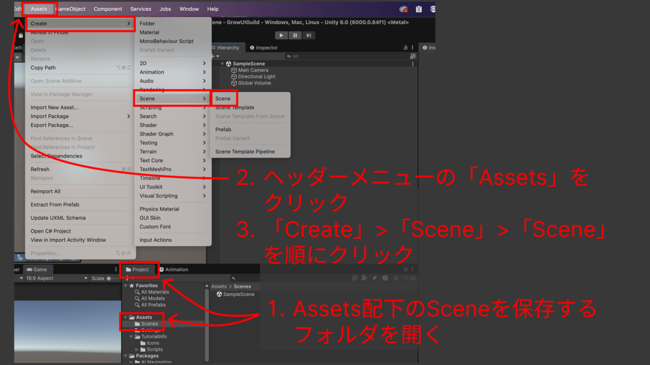Choose Scene in the Scene submenu

pos(223,99)
